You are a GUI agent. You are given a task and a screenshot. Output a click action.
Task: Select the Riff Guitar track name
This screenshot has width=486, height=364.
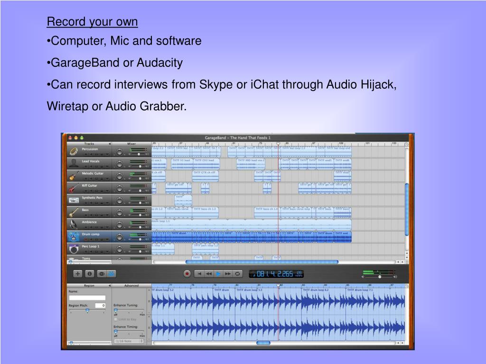coord(90,186)
